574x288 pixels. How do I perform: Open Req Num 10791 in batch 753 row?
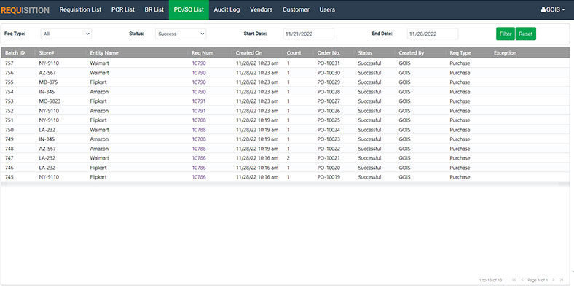tap(199, 101)
